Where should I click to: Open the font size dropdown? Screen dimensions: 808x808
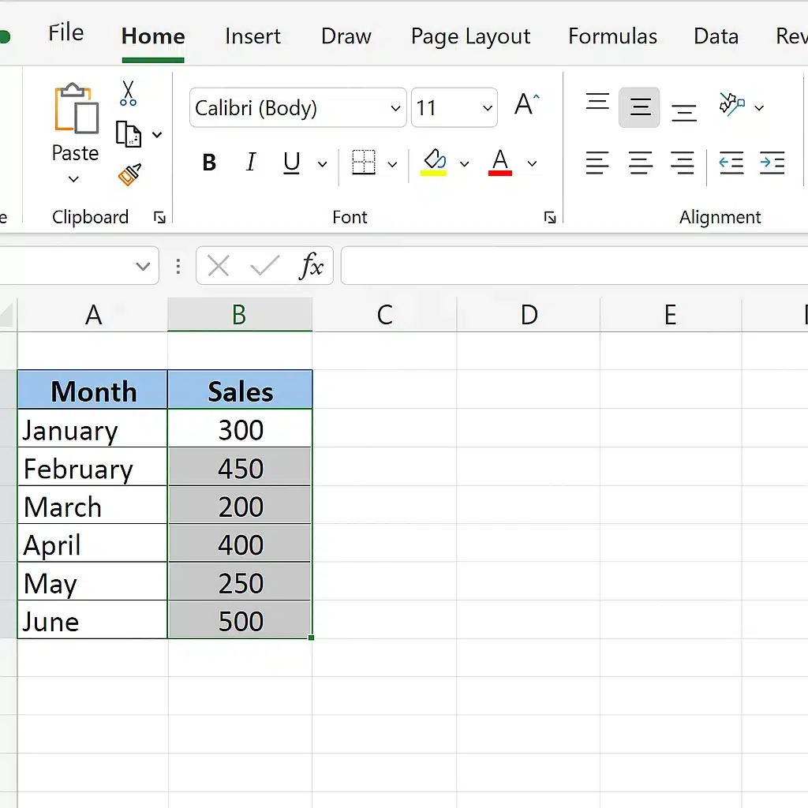tap(488, 108)
